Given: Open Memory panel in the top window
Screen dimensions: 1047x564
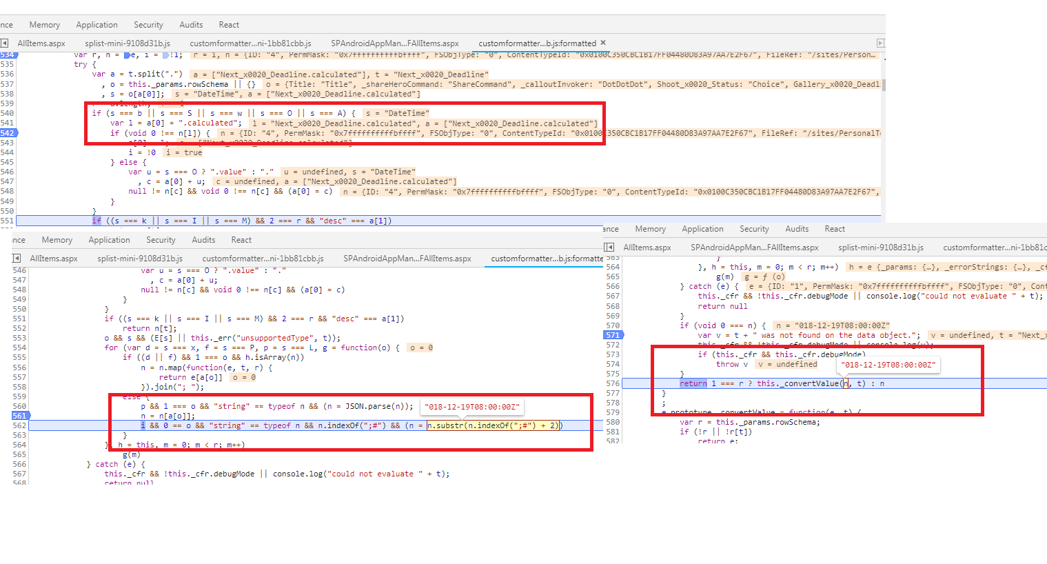Looking at the screenshot, I should click(x=45, y=25).
